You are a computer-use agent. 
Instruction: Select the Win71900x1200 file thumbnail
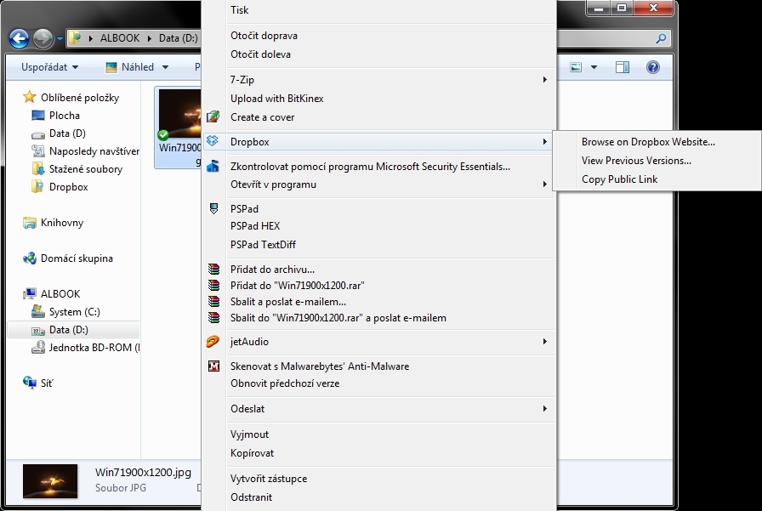click(x=179, y=128)
